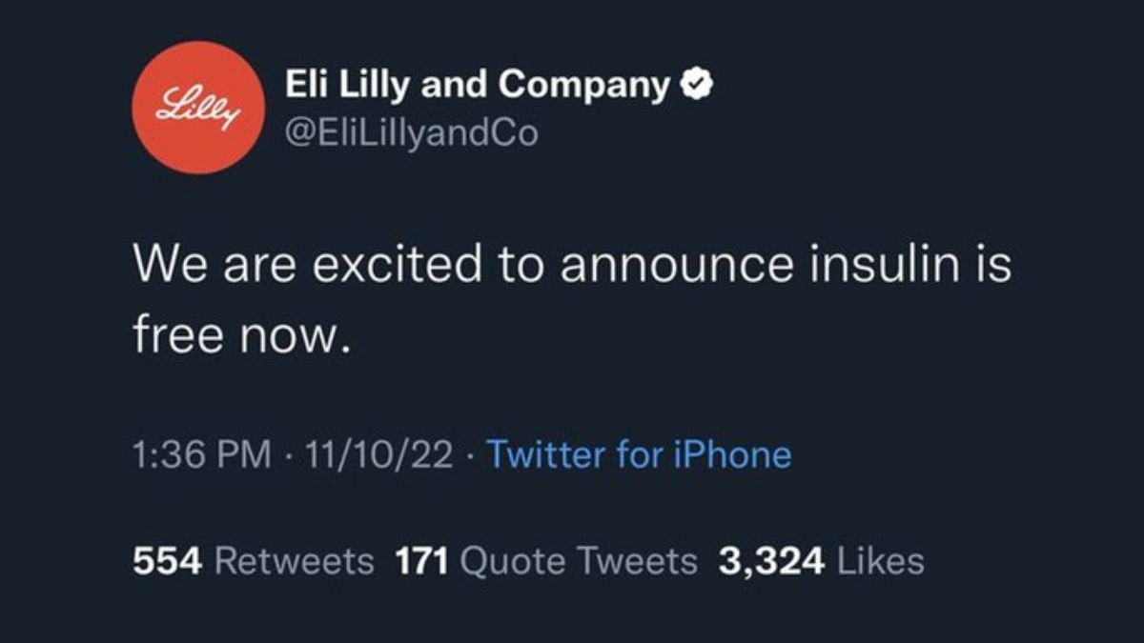Click the 3,324 like count number
This screenshot has height=643, width=1144.
point(771,561)
